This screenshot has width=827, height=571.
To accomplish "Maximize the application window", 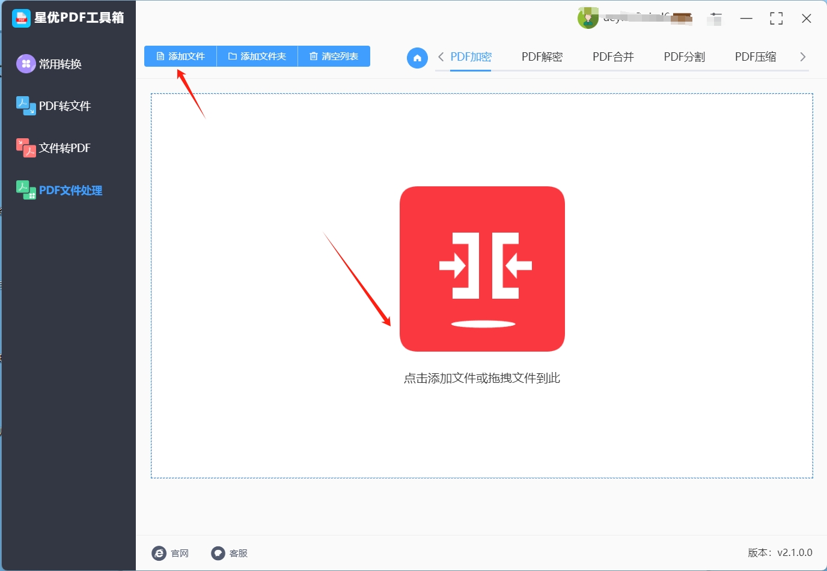I will coord(777,19).
